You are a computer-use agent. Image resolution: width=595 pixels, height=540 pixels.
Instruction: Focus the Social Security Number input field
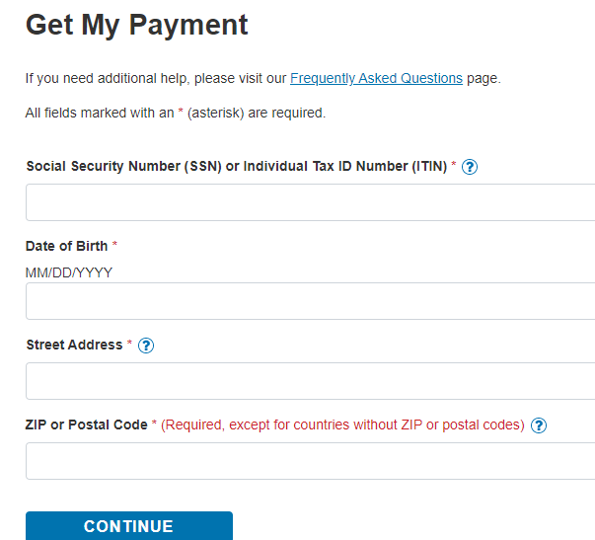pos(310,202)
